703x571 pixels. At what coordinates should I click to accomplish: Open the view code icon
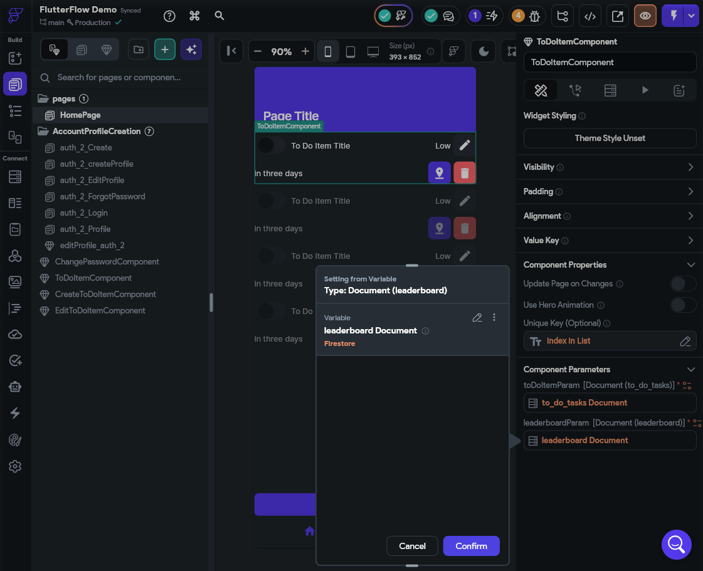click(x=590, y=16)
